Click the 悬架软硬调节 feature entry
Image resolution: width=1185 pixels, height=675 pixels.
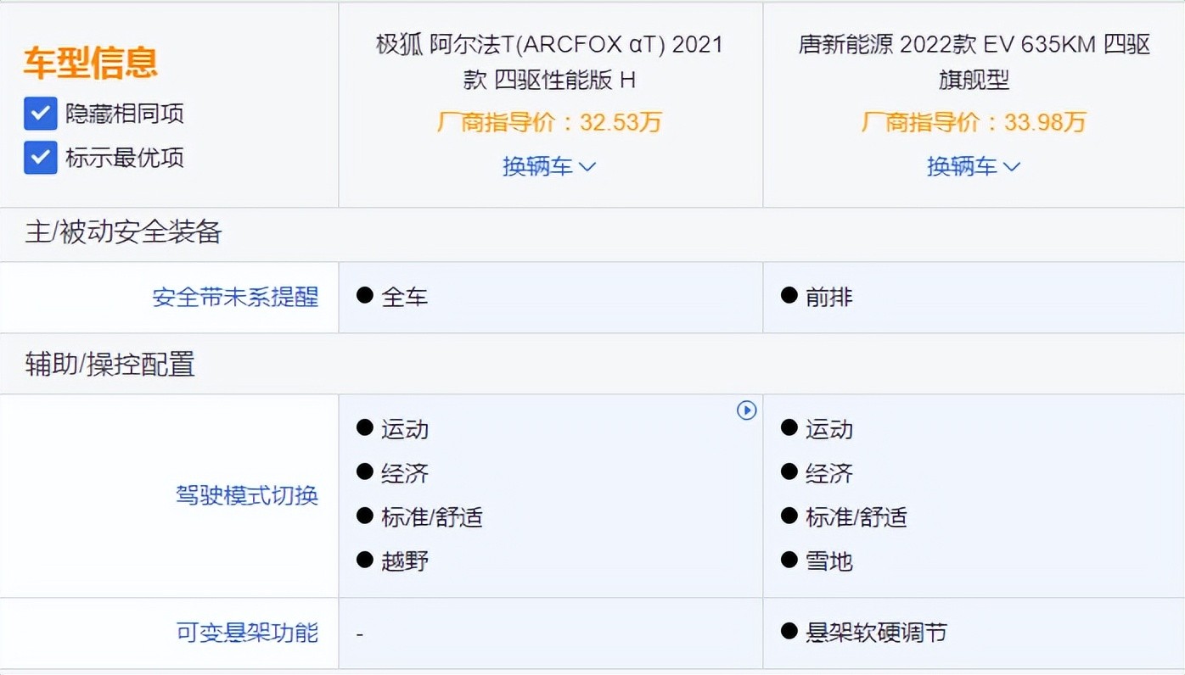pos(875,633)
